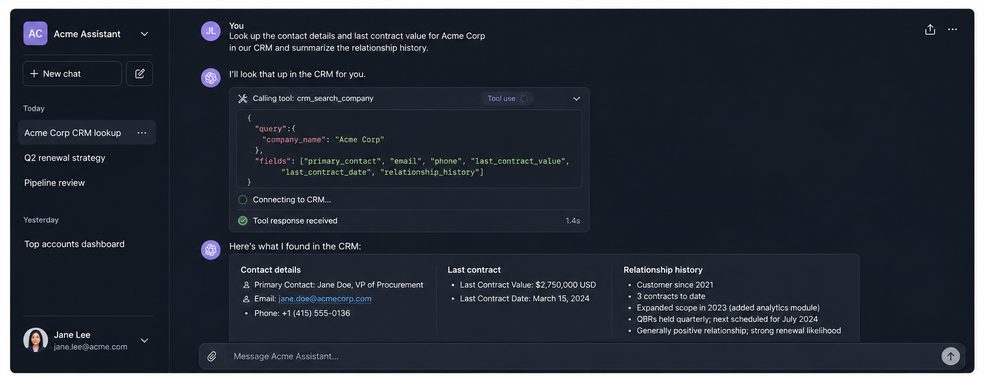Click the 'Calling tool: crm_search_company' label
The image size is (984, 376).
click(x=313, y=98)
